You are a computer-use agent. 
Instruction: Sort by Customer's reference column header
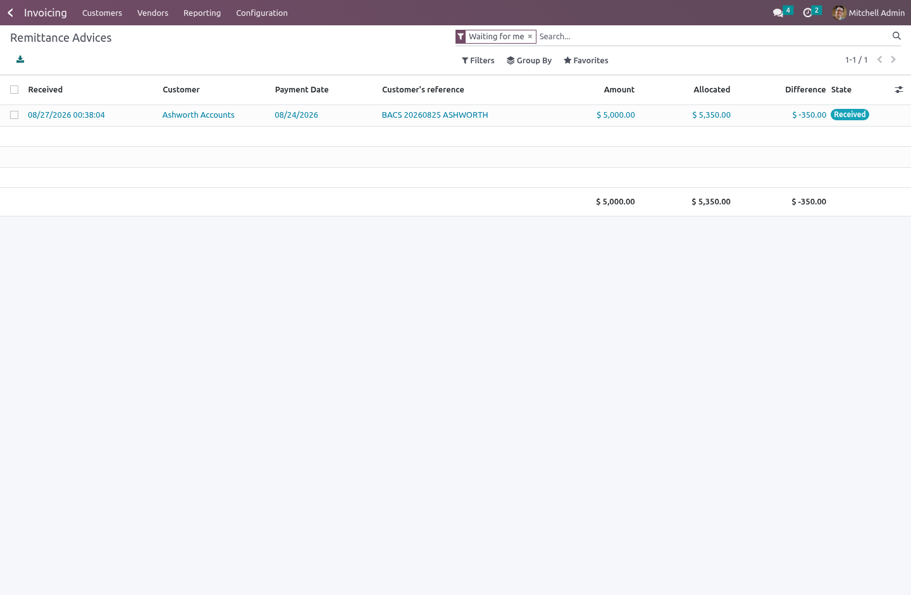[423, 90]
